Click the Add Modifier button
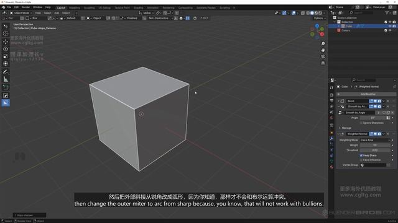Screen dimensions: 398x223 point(366,94)
